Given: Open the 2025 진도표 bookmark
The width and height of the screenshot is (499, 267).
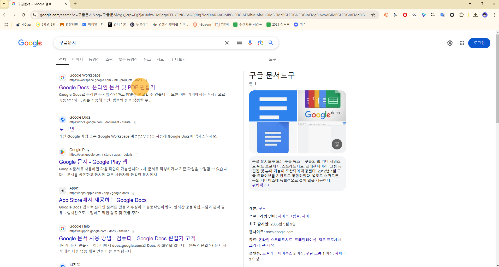Looking at the screenshot, I should [278, 25].
